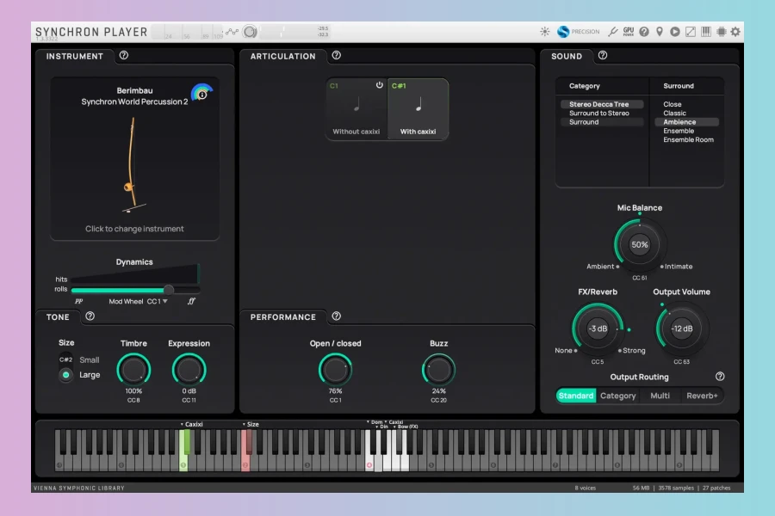Open the Sound panel help icon
The image size is (775, 516).
point(603,56)
